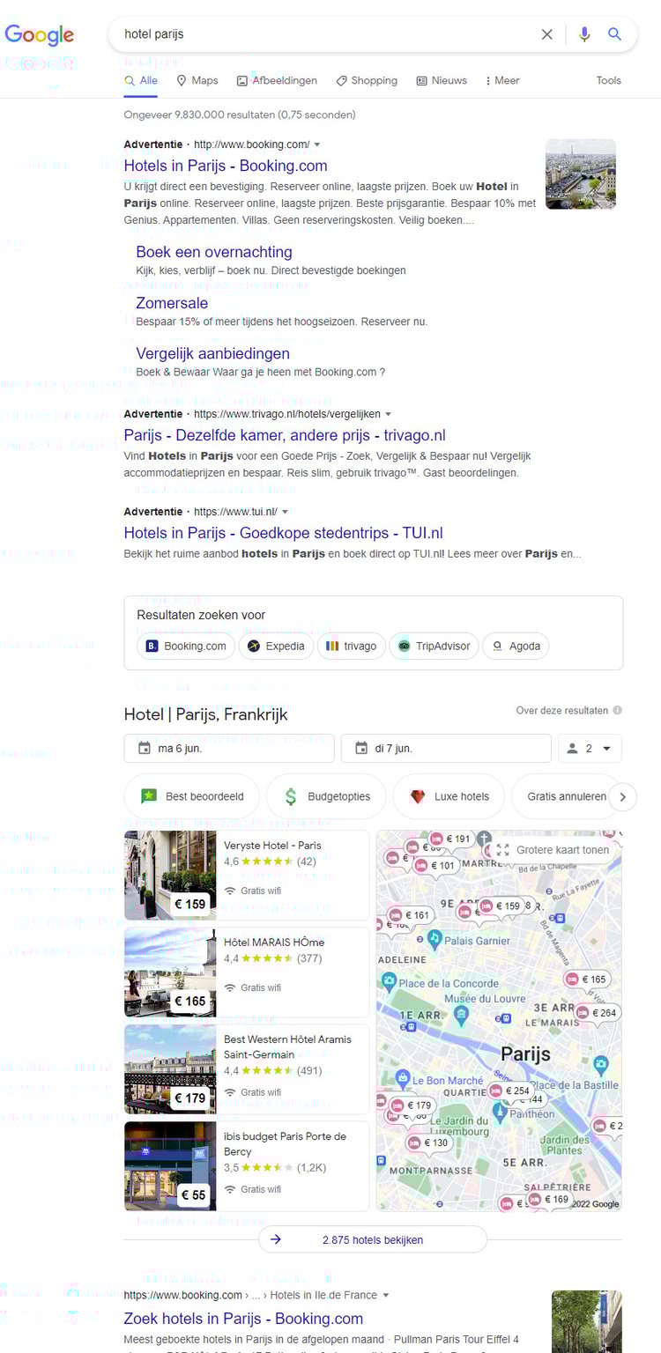
Task: Select the Expedia search chip
Action: click(x=276, y=646)
